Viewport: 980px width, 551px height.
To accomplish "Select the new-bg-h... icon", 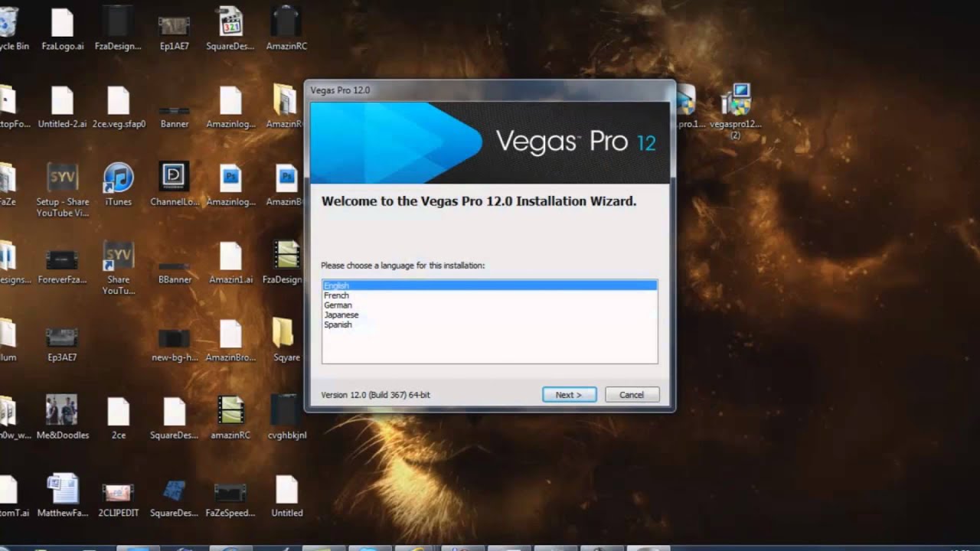I will pos(175,345).
